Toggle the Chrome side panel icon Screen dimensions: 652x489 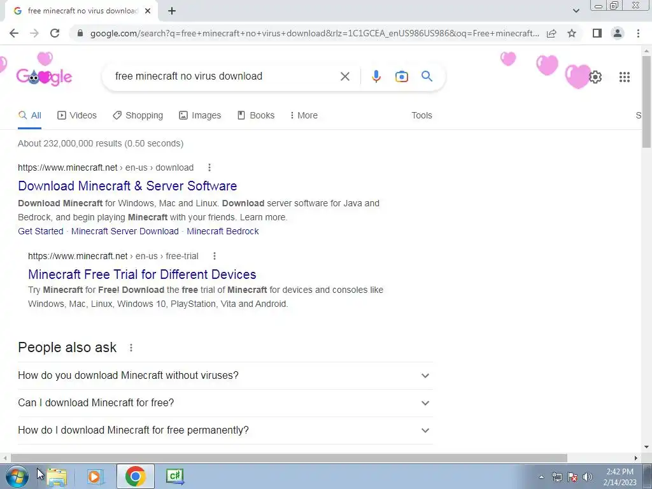[597, 33]
